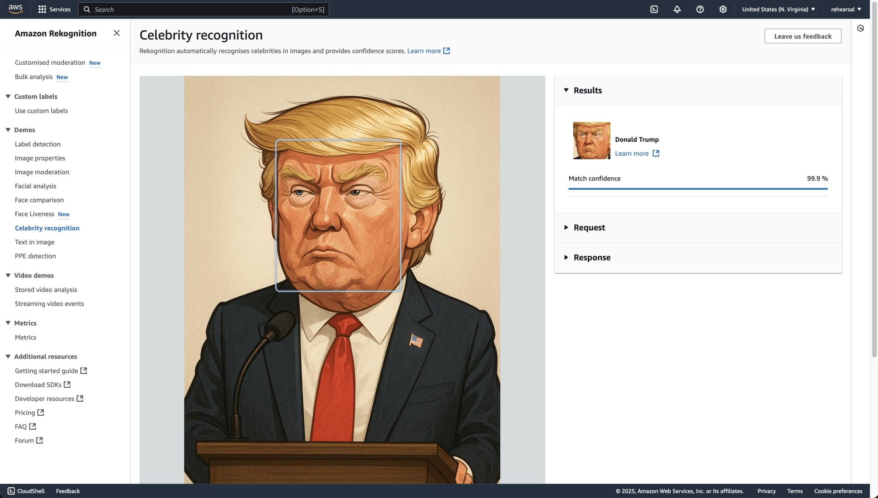
Task: Open the side panel icon at top right
Action: [860, 28]
